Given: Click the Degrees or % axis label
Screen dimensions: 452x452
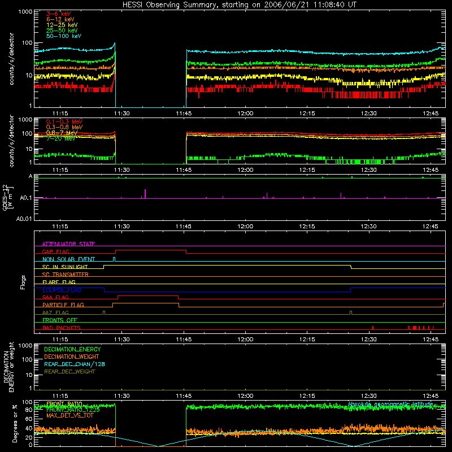Looking at the screenshot, I should pos(15,424).
